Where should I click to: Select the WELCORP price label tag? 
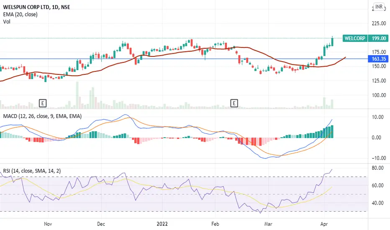point(355,38)
